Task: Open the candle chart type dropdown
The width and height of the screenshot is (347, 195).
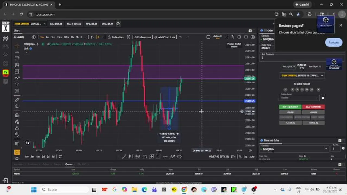Action: [x=102, y=37]
